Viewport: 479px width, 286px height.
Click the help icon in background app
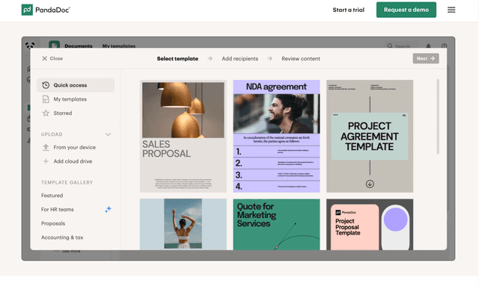(x=444, y=46)
